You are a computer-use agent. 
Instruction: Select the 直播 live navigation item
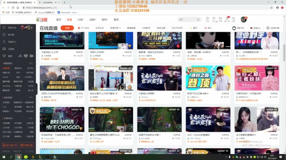pyautogui.click(x=69, y=20)
